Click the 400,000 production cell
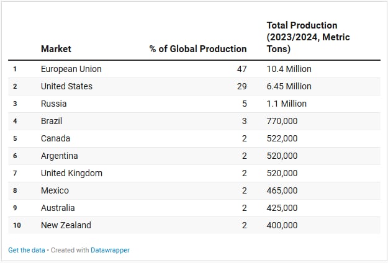 [282, 225]
